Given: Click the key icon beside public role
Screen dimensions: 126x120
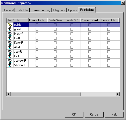Looking at the screenshot, I should tap(10, 25).
